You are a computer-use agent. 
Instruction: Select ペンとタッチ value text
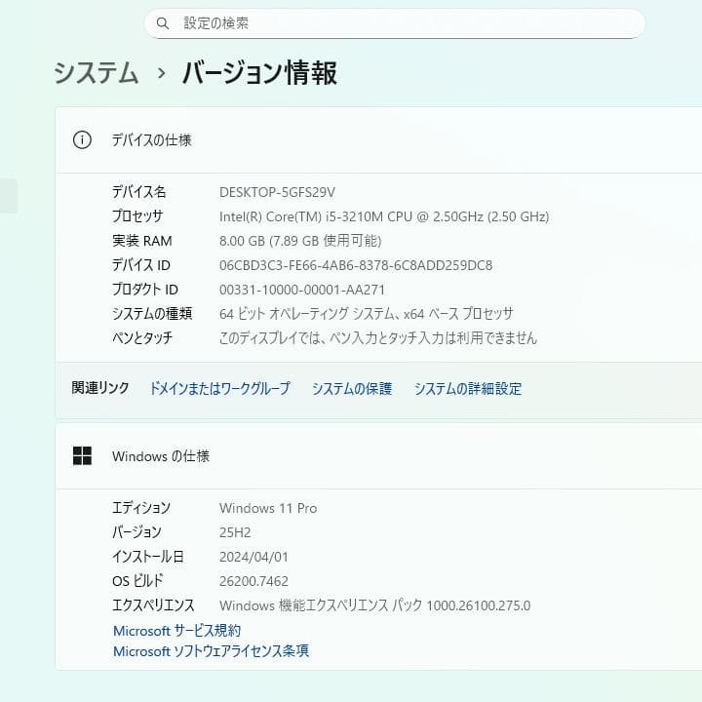378,338
